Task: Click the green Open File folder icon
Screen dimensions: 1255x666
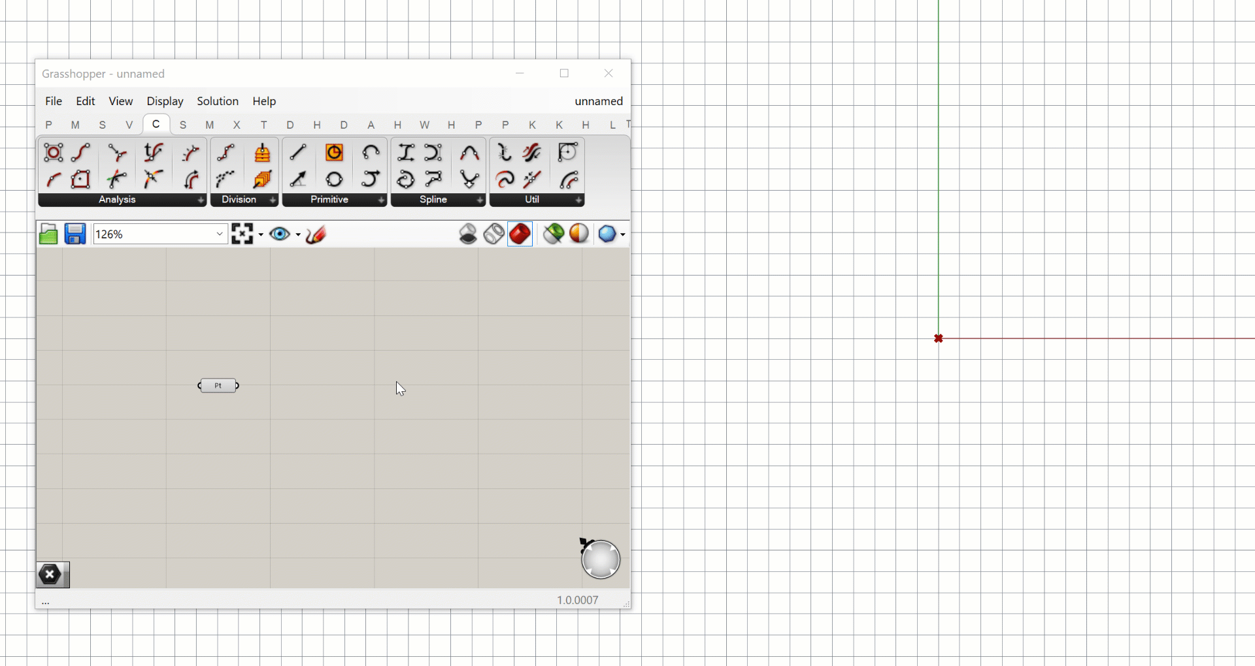Action: coord(48,234)
